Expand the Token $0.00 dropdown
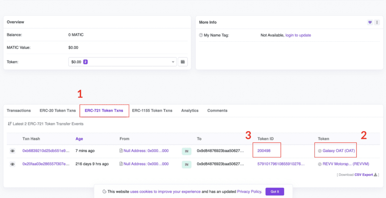 pos(123,62)
